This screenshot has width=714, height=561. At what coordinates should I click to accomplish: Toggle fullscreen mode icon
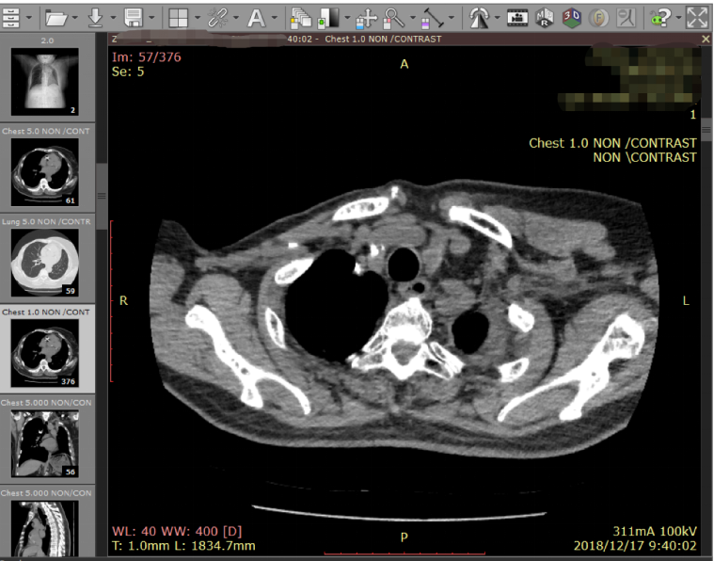pyautogui.click(x=697, y=18)
